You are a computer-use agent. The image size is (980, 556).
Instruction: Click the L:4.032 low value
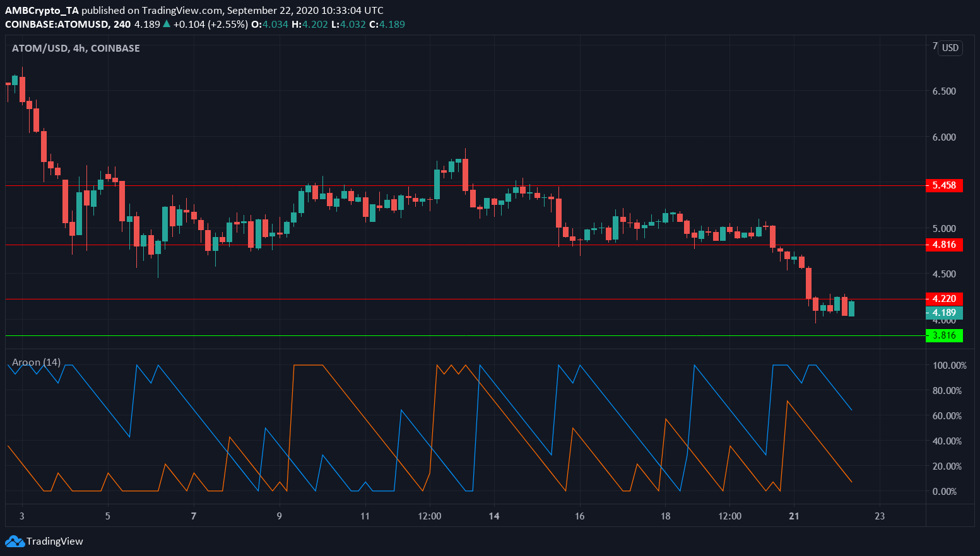[x=348, y=25]
